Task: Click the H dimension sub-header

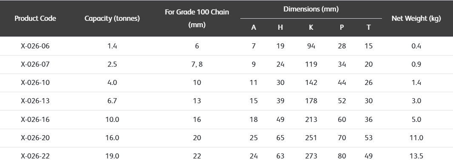Action: pos(280,28)
